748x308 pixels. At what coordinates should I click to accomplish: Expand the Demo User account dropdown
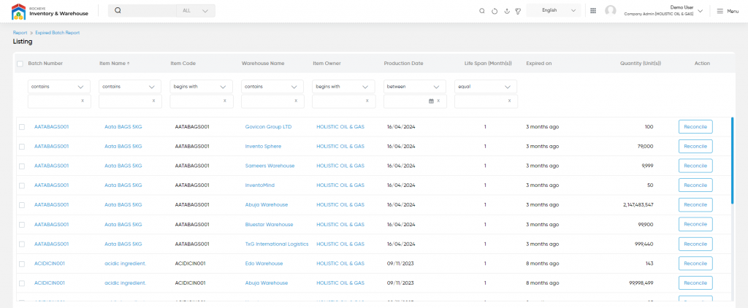[701, 10]
